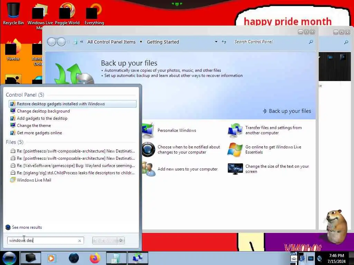Open the Start orb menu

pos(9,258)
